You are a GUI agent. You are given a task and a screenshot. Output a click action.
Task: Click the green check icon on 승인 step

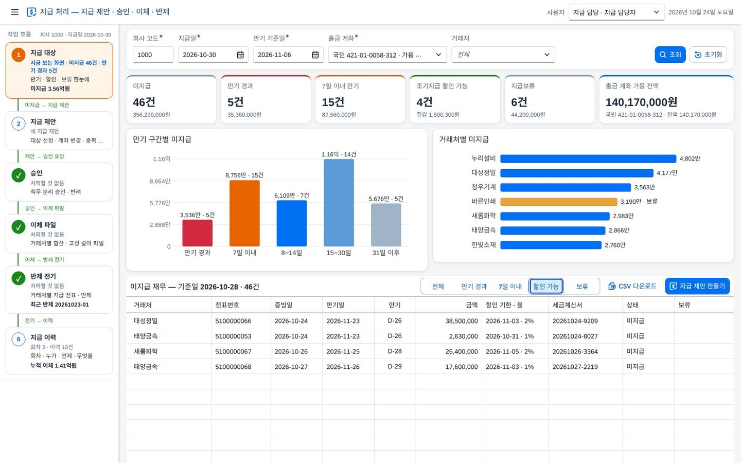point(19,175)
